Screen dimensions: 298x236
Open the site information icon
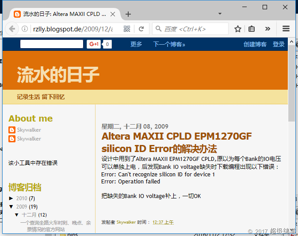(25, 29)
